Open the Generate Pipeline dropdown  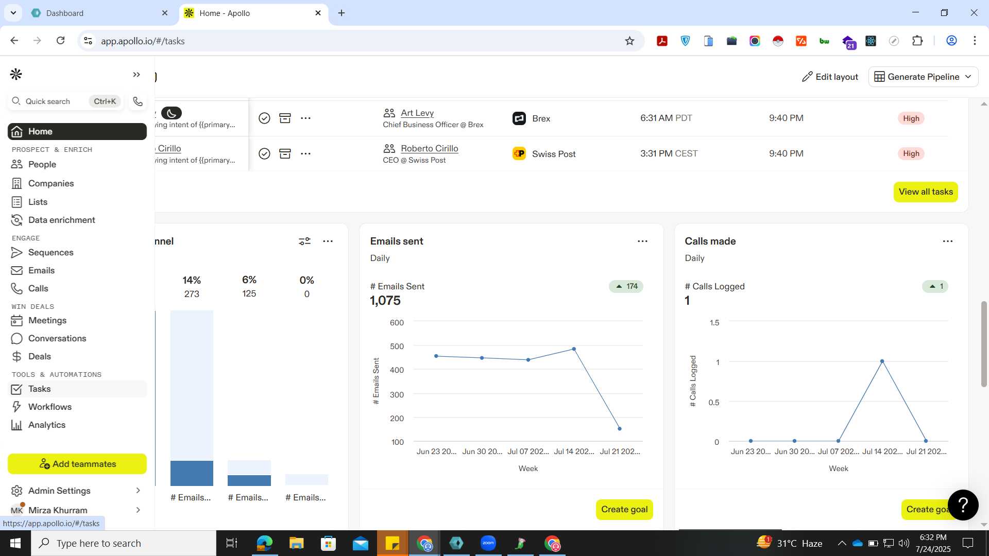click(923, 77)
